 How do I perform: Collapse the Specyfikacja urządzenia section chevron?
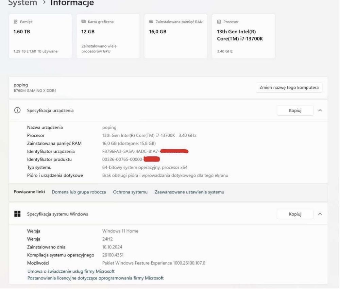(x=320, y=111)
